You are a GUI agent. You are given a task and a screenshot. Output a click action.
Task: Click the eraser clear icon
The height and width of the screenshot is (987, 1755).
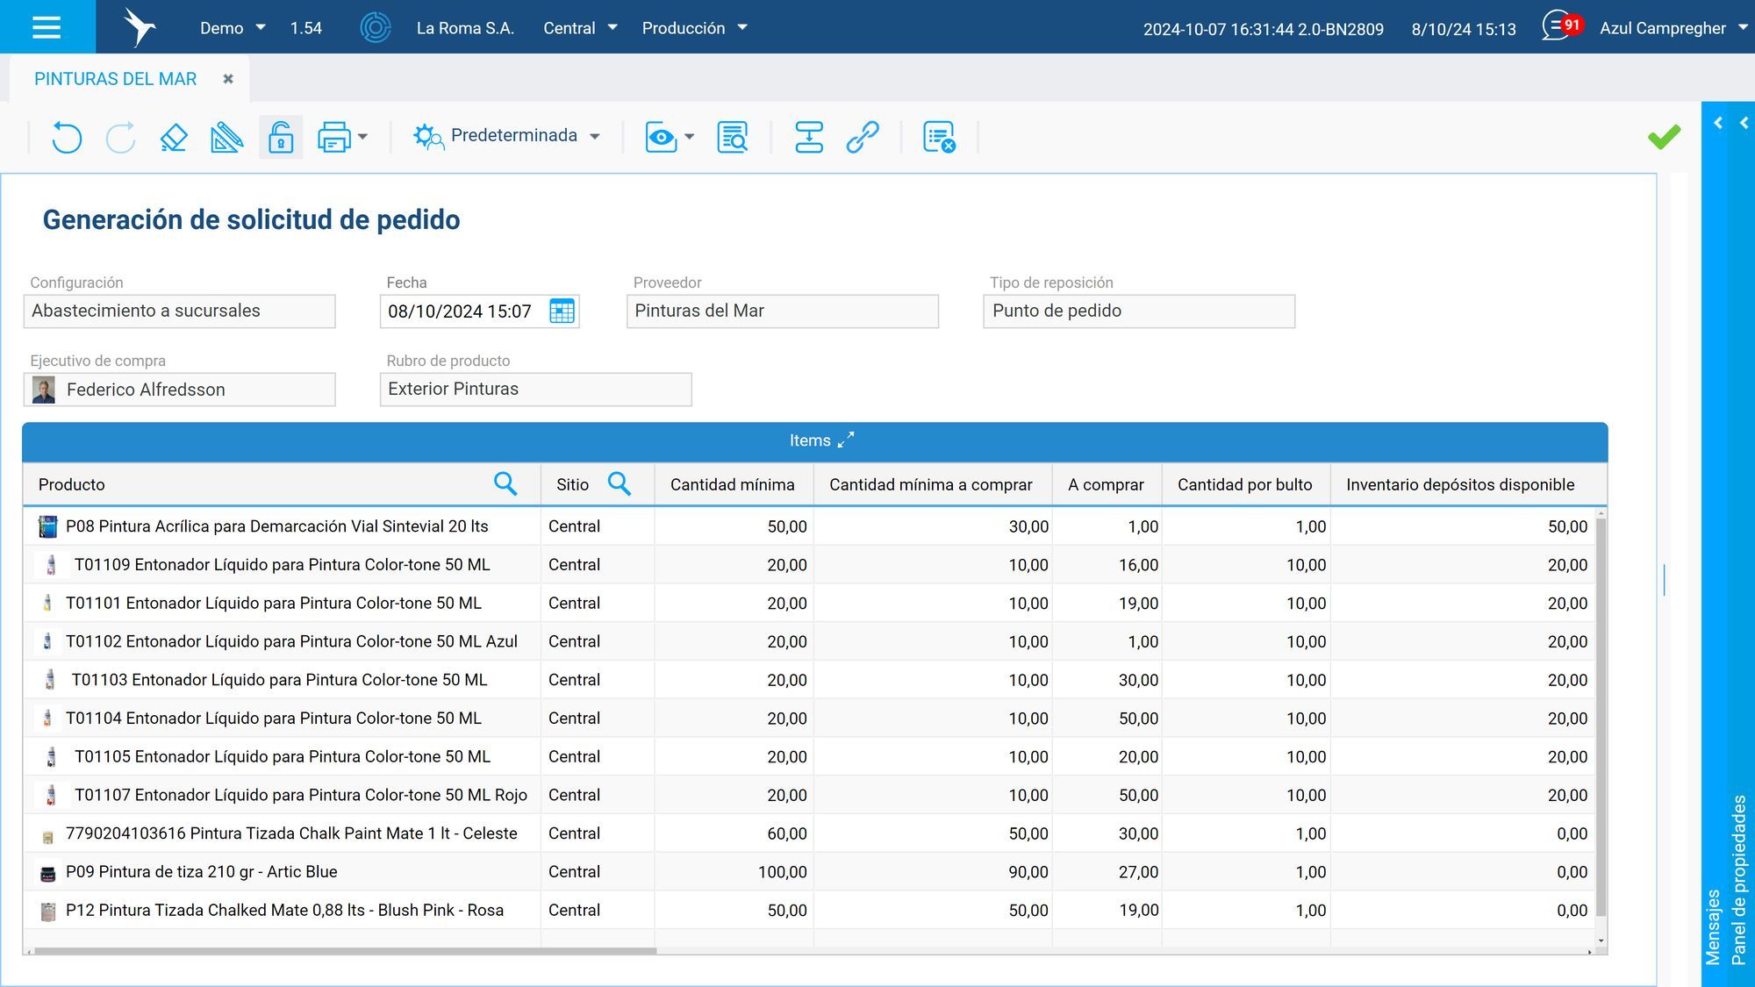[174, 137]
